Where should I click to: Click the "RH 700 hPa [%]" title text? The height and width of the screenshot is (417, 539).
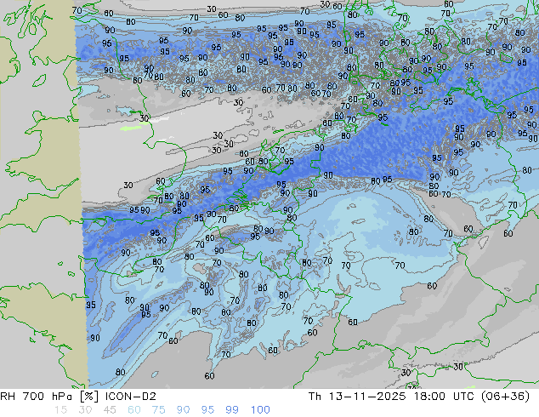tap(49, 397)
